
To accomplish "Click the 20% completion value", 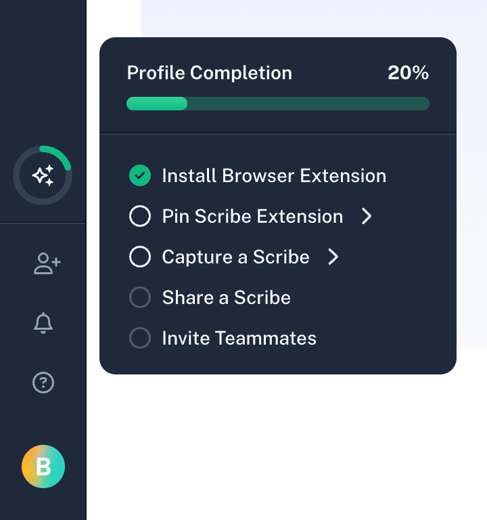I will pos(408,73).
